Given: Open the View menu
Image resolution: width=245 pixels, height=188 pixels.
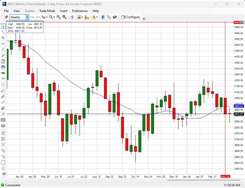Looking at the screenshot, I should [17, 11].
